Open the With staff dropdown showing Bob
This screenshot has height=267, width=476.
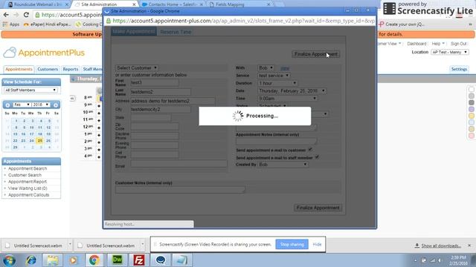click(266, 67)
